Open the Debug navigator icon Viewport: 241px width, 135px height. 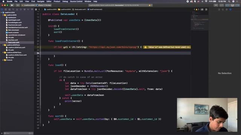(24, 9)
